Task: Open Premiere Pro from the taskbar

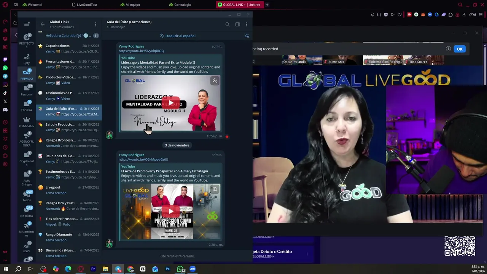Action: (x=93, y=269)
